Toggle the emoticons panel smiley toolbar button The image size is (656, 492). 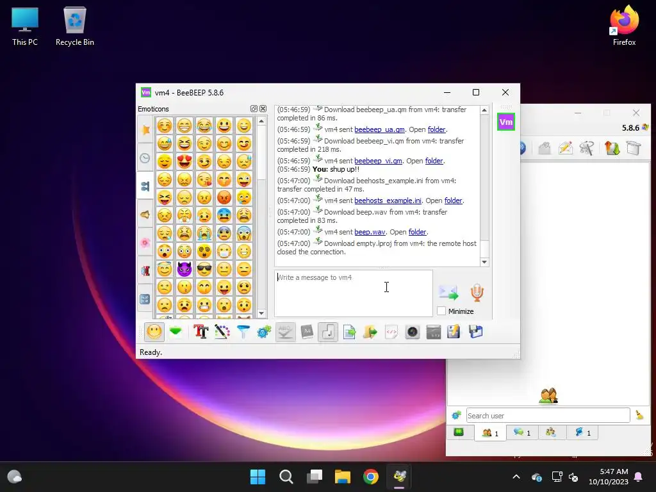coord(154,332)
